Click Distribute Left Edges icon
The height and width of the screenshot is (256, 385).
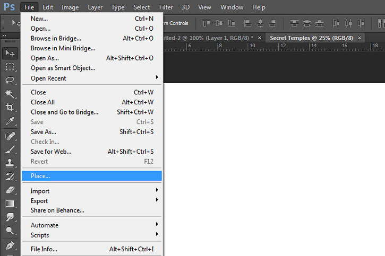(x=336, y=23)
